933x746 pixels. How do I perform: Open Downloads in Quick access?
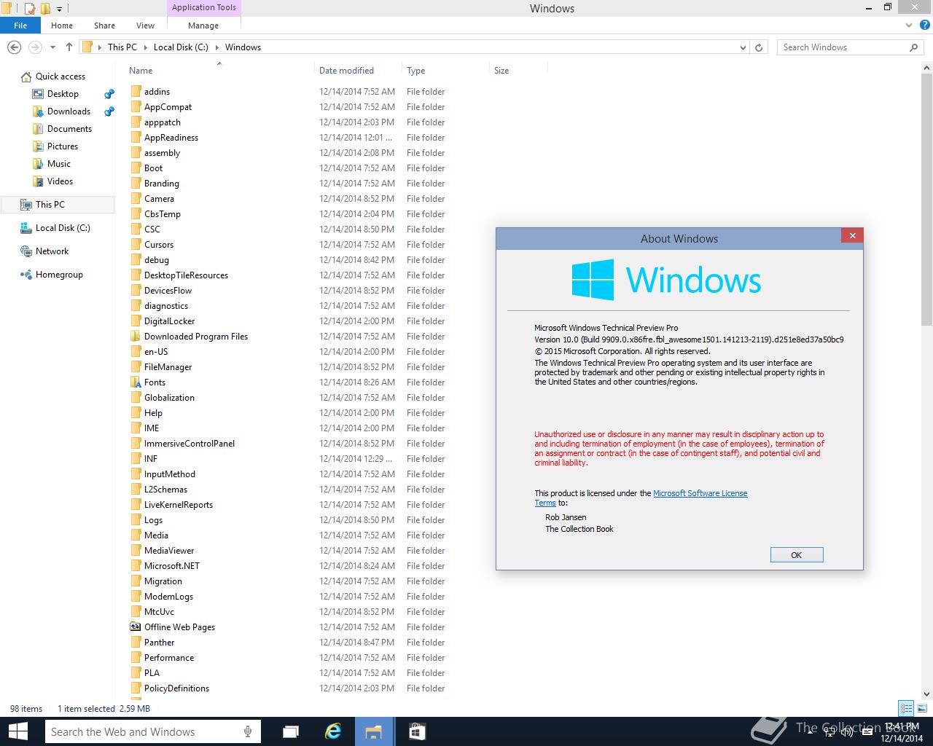[x=69, y=111]
